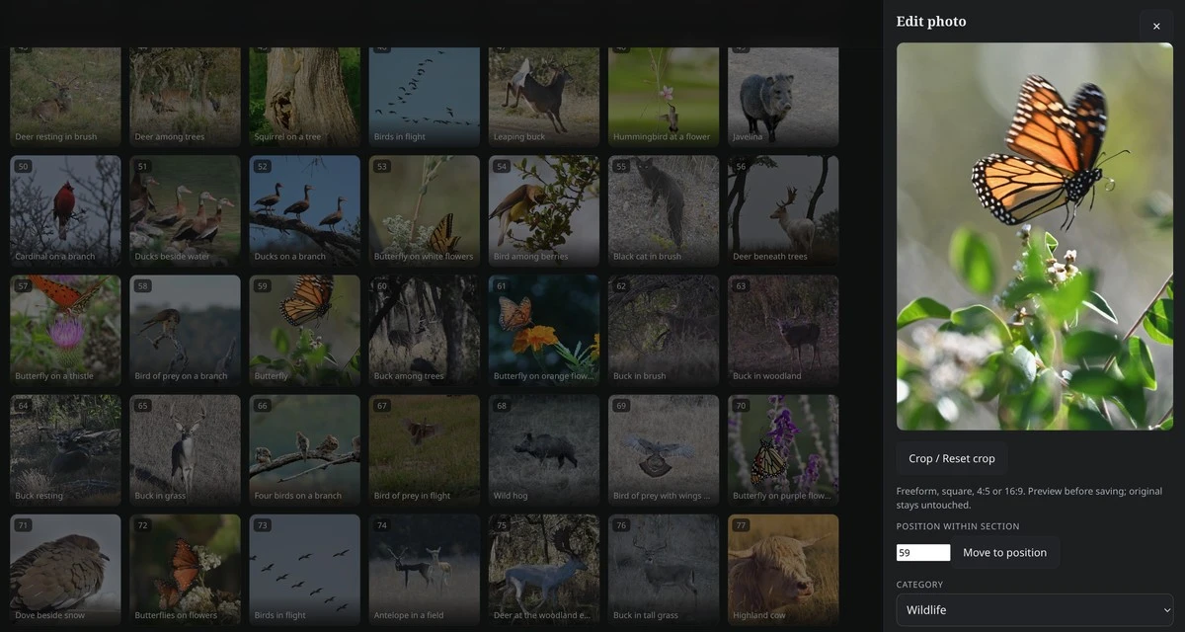Click the POSITION WITHIN SECTION label
The image size is (1185, 632).
coord(958,526)
